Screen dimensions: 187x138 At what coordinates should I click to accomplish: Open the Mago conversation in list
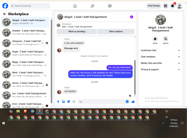[25, 64]
